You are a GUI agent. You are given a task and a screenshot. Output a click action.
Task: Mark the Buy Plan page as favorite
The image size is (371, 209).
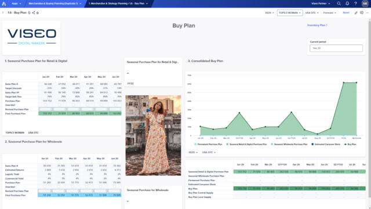pos(37,13)
